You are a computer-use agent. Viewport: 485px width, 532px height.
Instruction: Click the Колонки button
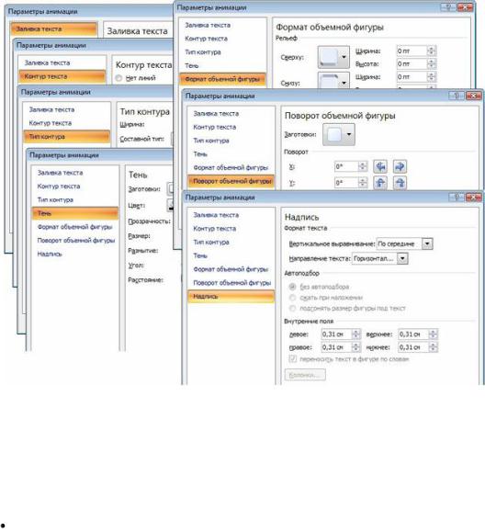point(305,375)
